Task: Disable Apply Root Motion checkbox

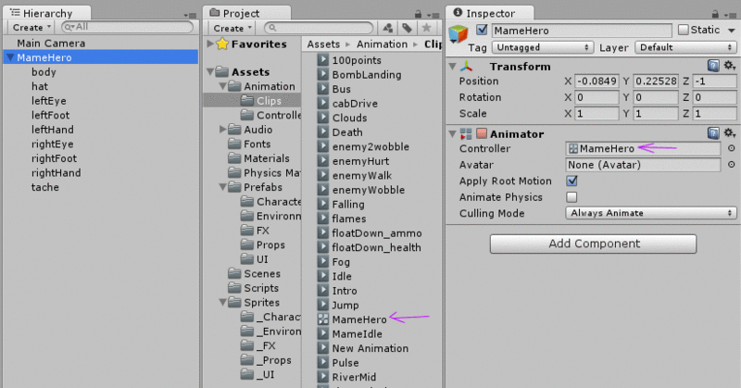Action: [x=571, y=181]
